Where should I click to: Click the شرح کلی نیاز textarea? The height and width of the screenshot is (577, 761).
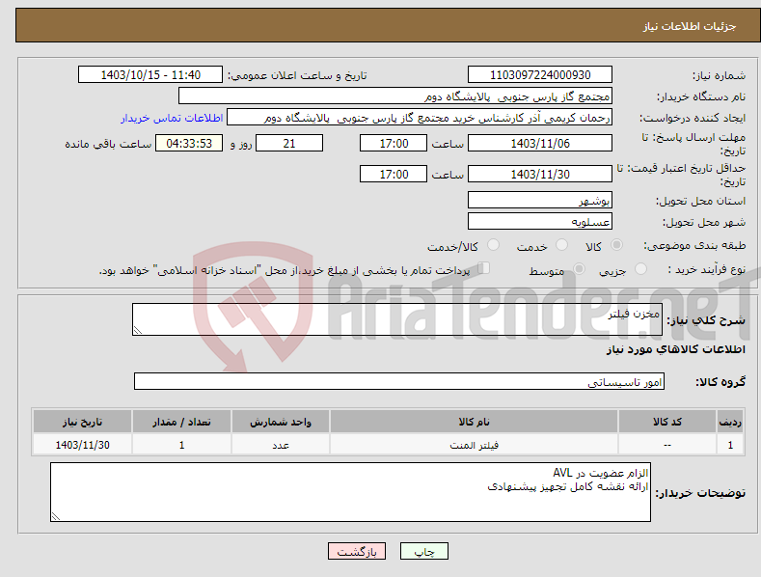click(x=397, y=319)
